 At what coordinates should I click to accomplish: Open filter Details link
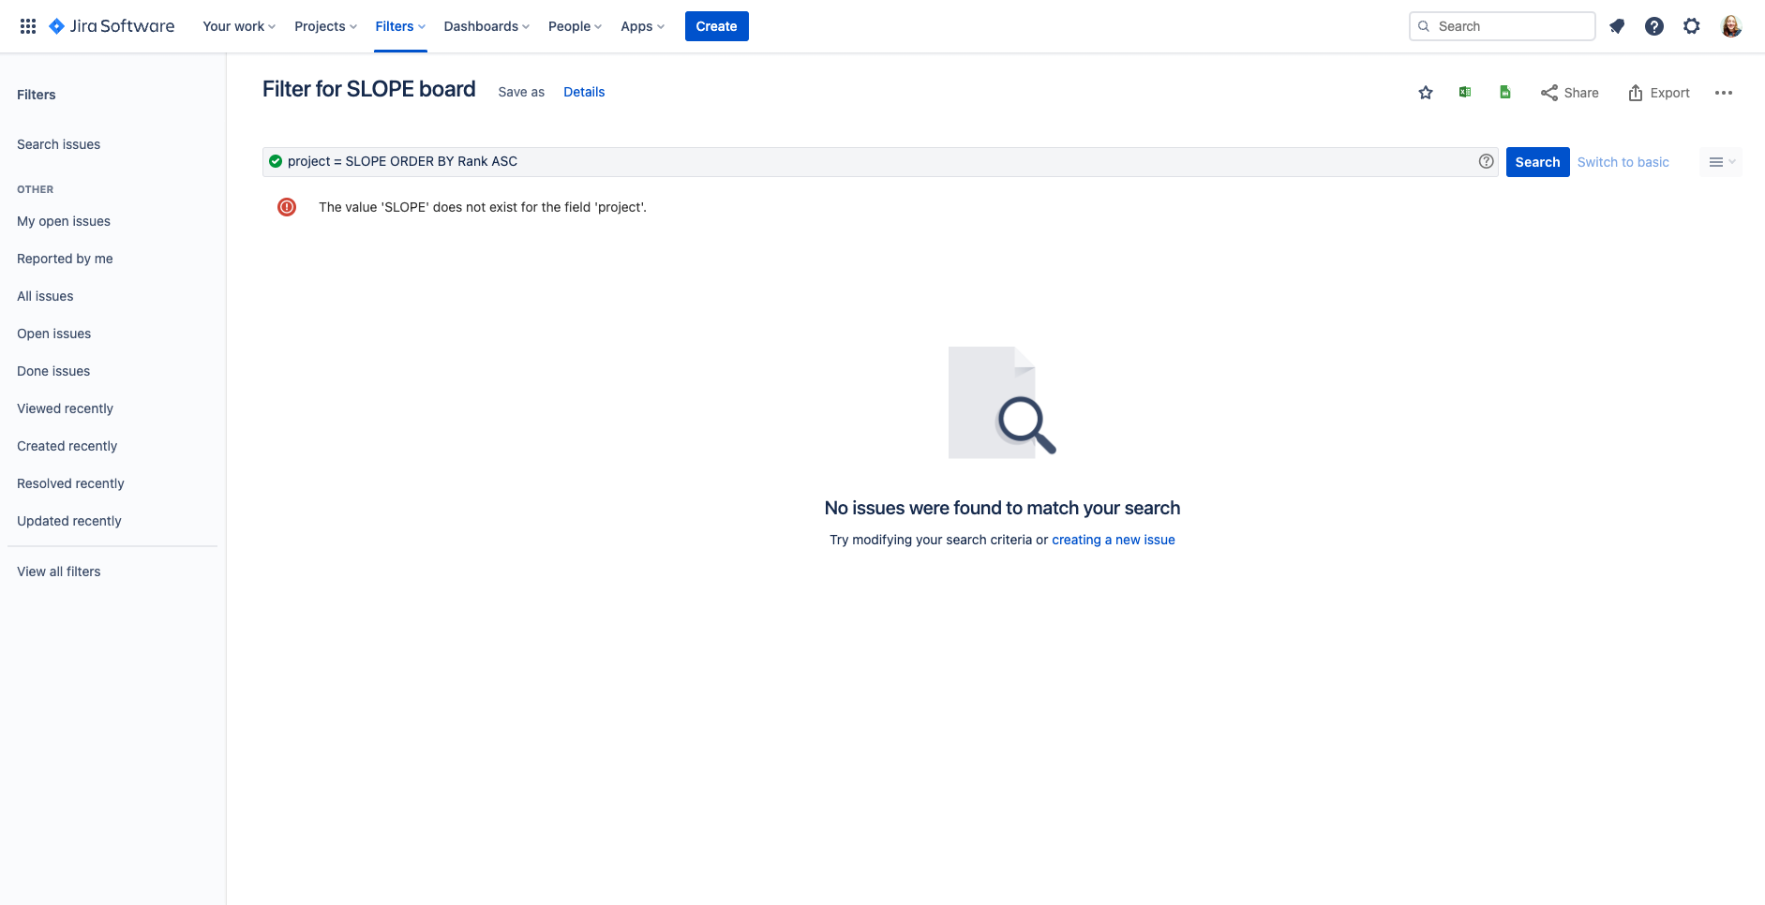(584, 92)
